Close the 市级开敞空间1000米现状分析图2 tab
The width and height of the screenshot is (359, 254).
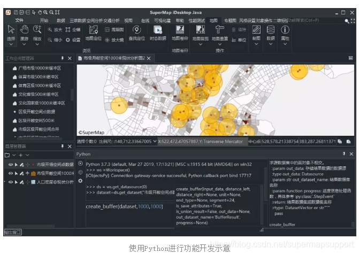149,58
